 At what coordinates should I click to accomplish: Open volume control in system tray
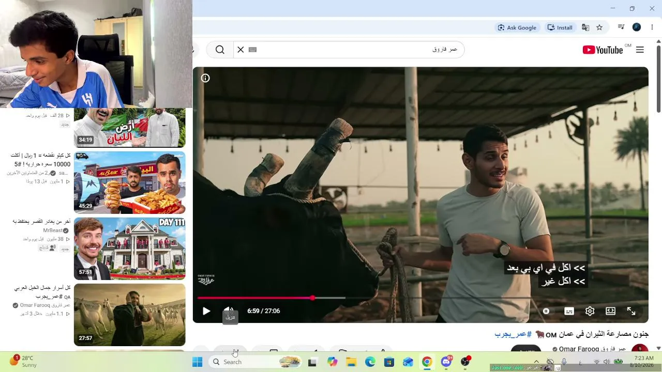pos(607,362)
